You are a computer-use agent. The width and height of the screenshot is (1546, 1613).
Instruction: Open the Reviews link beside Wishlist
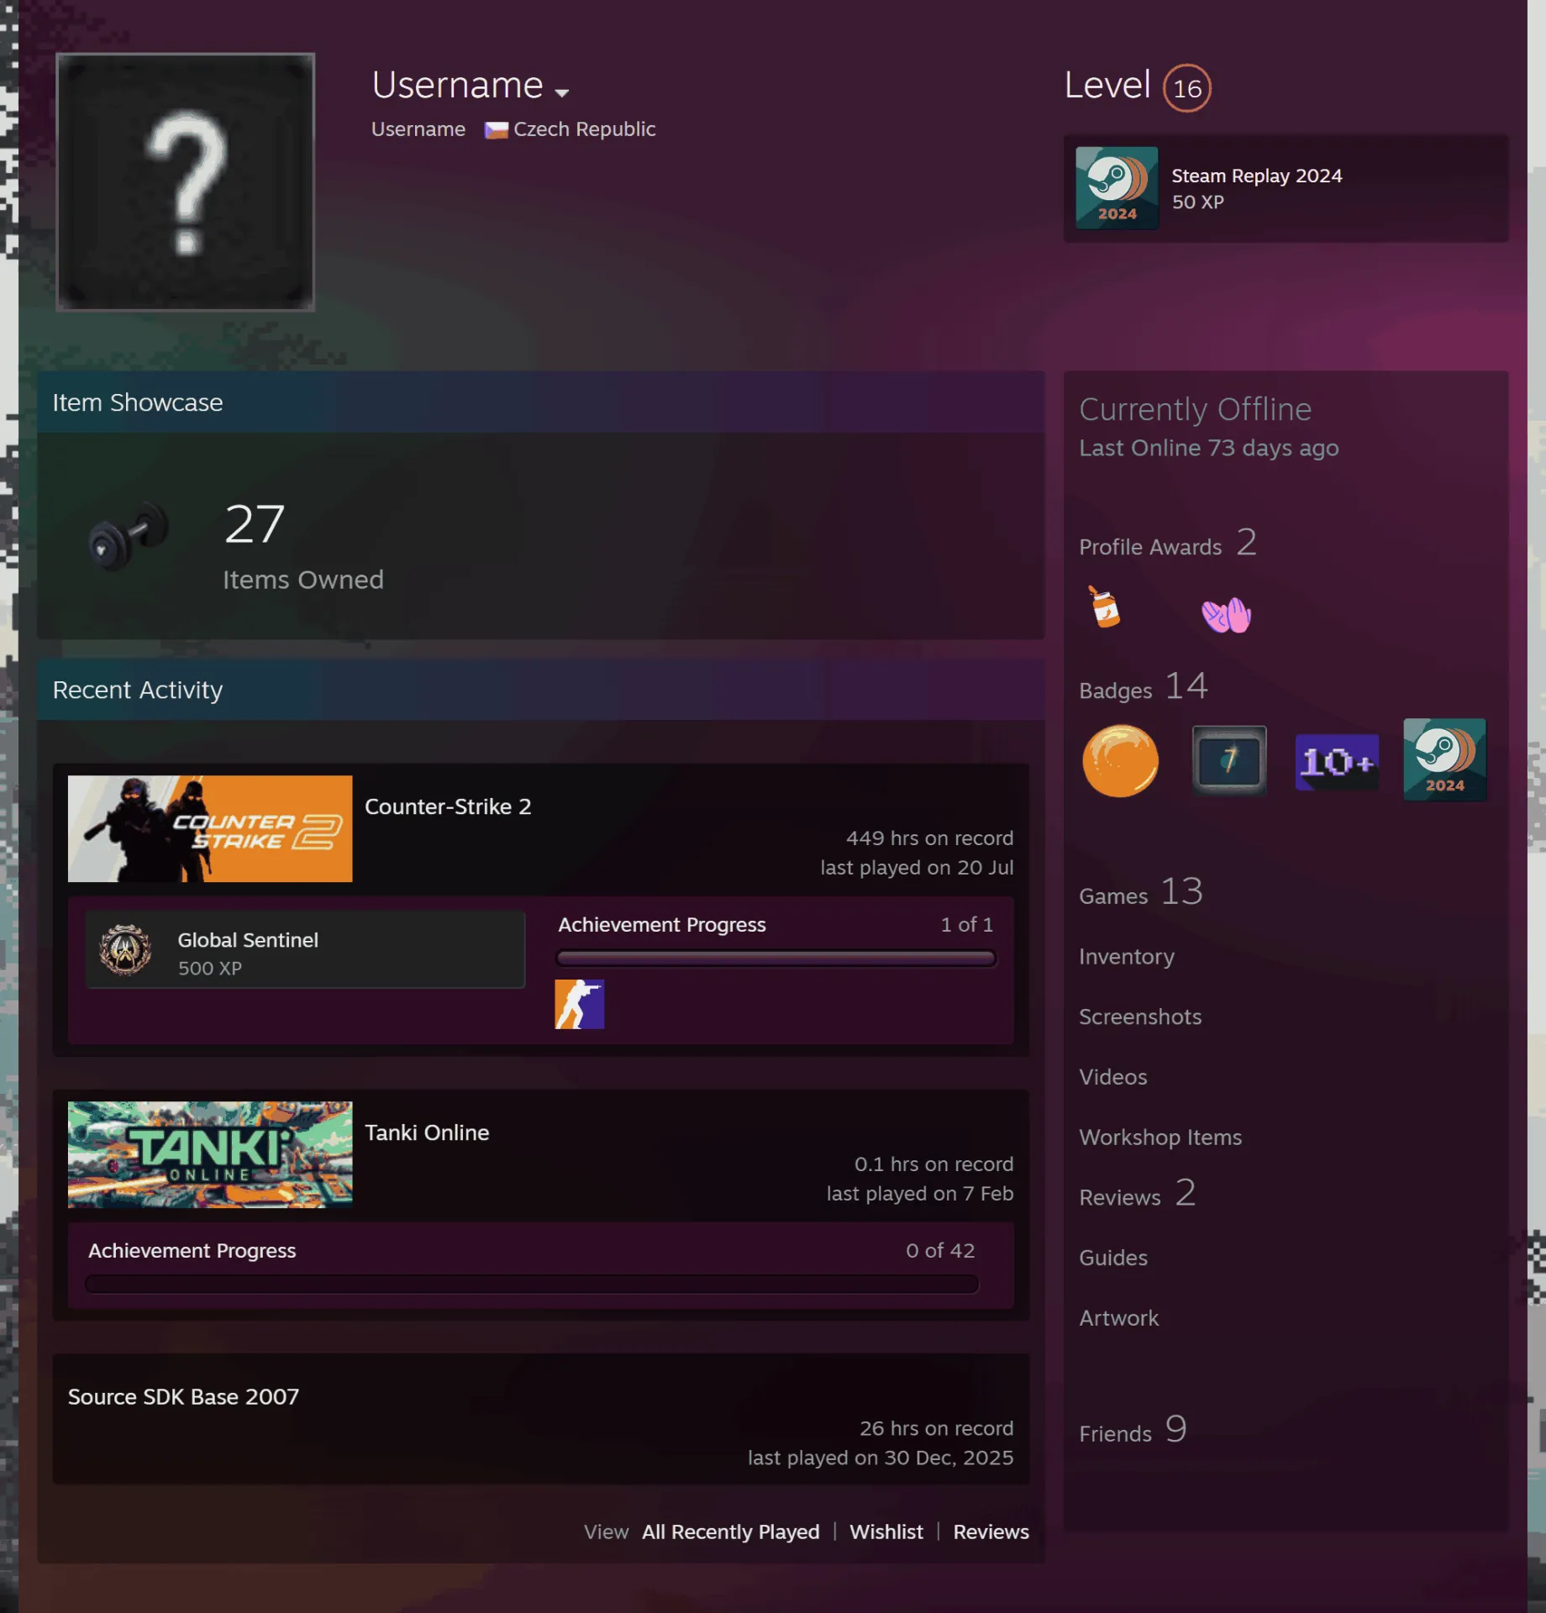tap(991, 1532)
